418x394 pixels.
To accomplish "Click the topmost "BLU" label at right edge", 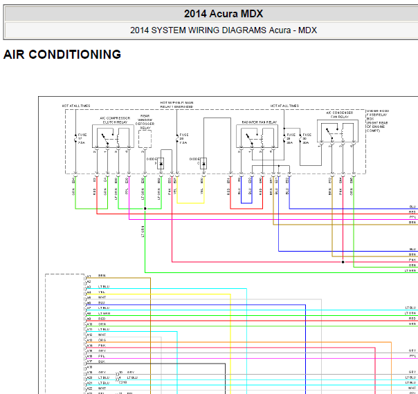I will click(x=412, y=207).
